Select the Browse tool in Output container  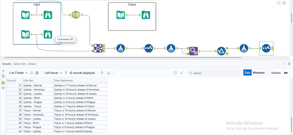pos(146,15)
